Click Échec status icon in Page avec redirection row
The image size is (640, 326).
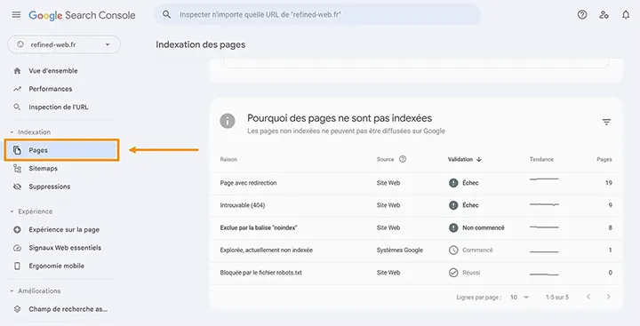(453, 183)
